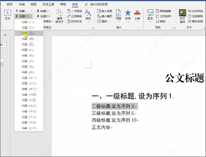Choose 标题 (七) from the list
The height and width of the screenshot is (157, 206).
pyautogui.click(x=29, y=55)
